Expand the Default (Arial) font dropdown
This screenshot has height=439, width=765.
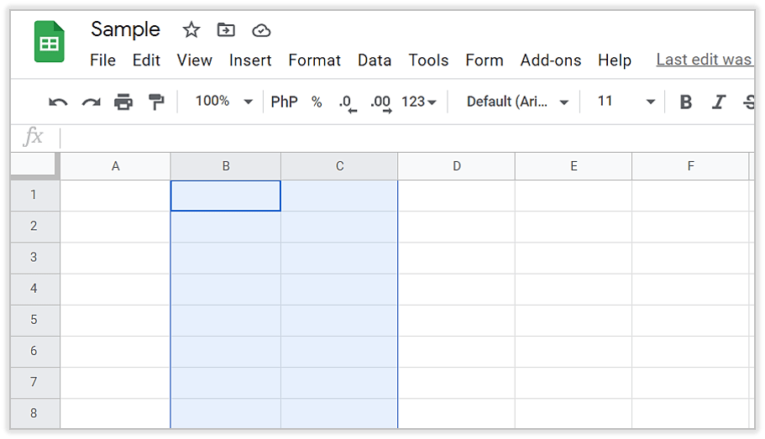(x=517, y=102)
